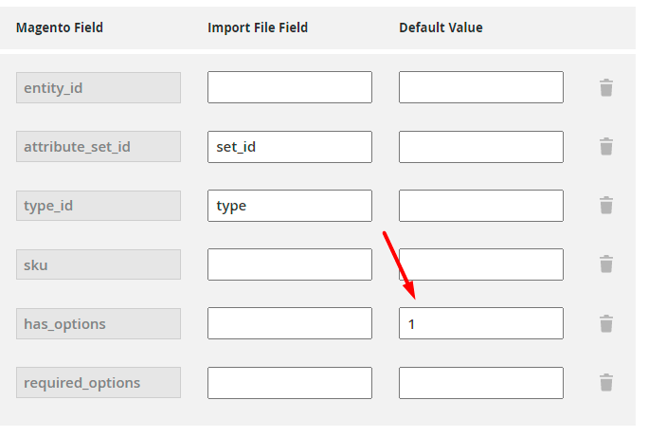Focus Default Value input for attribute_set_id
Viewport: 648px width, 437px height.
click(480, 147)
